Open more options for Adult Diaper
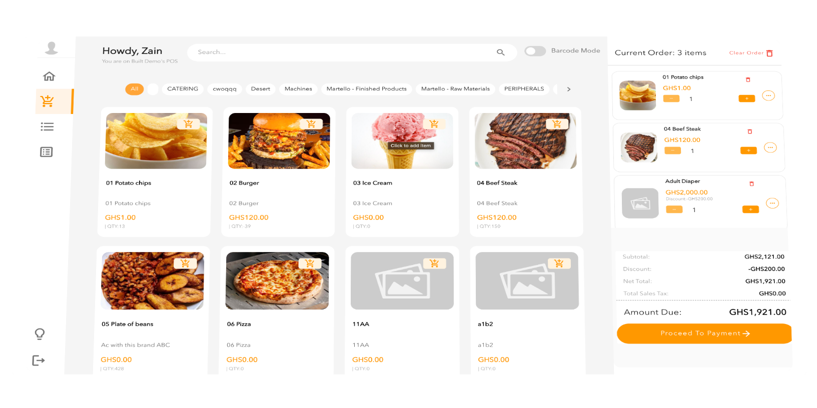This screenshot has height=408, width=817. click(x=772, y=203)
